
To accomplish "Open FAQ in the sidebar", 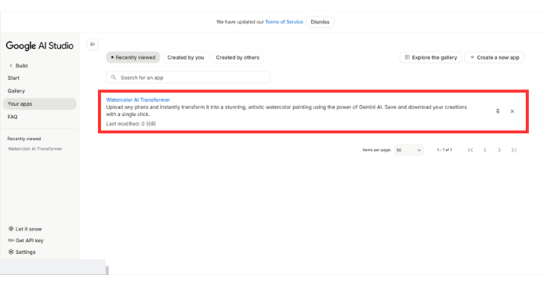I will [x=13, y=117].
